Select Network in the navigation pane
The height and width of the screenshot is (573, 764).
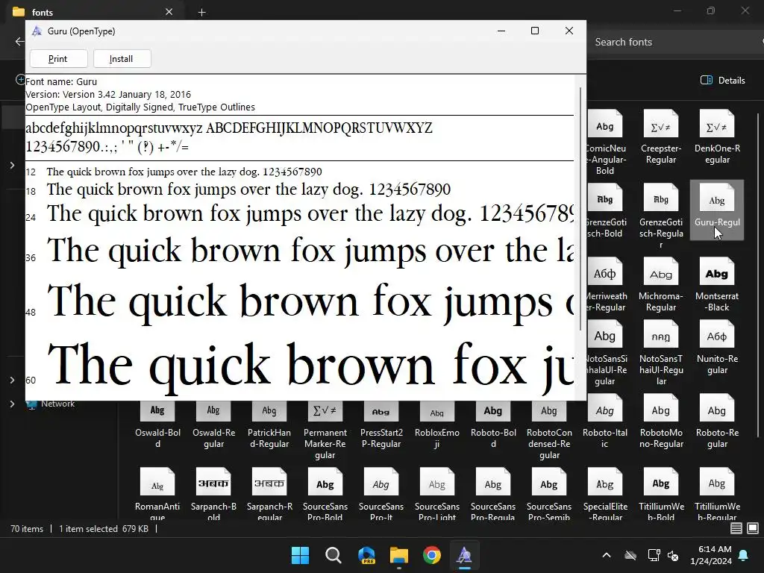(x=57, y=404)
